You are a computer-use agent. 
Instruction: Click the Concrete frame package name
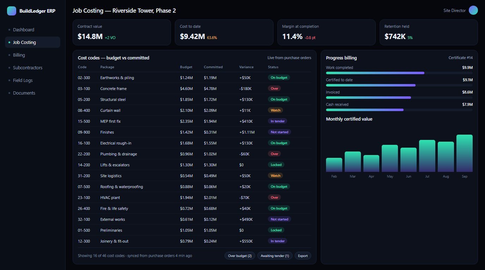pos(113,89)
